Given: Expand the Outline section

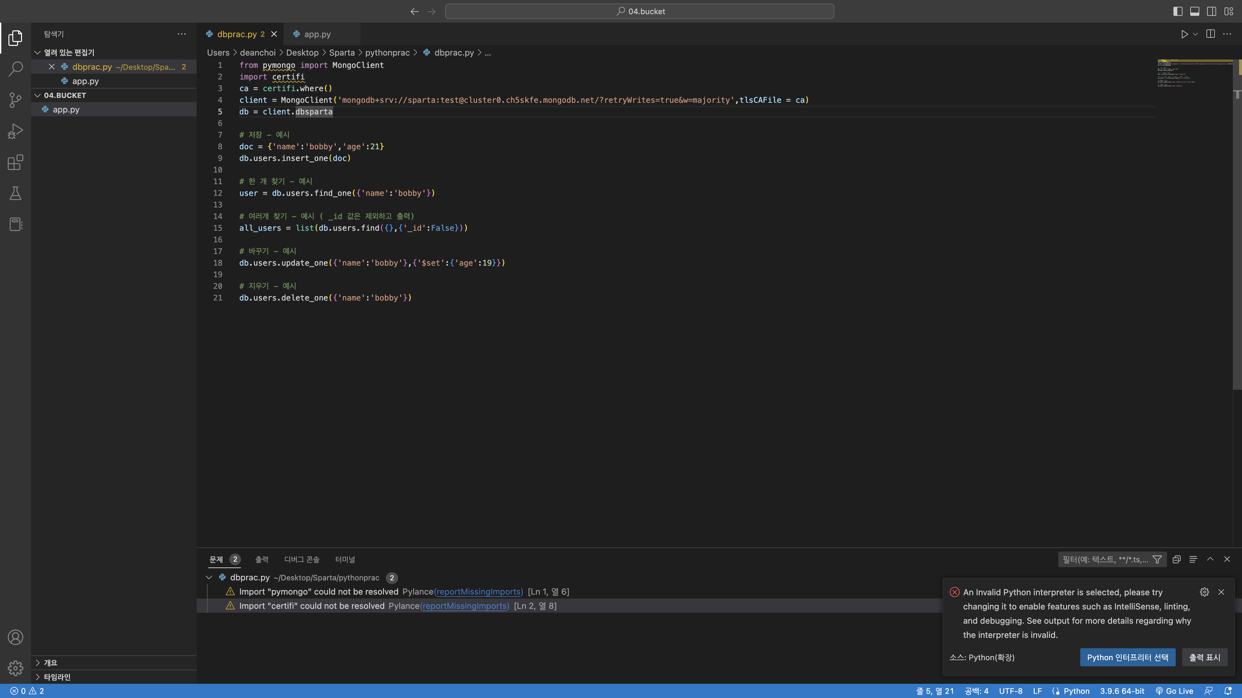Looking at the screenshot, I should click(x=114, y=663).
